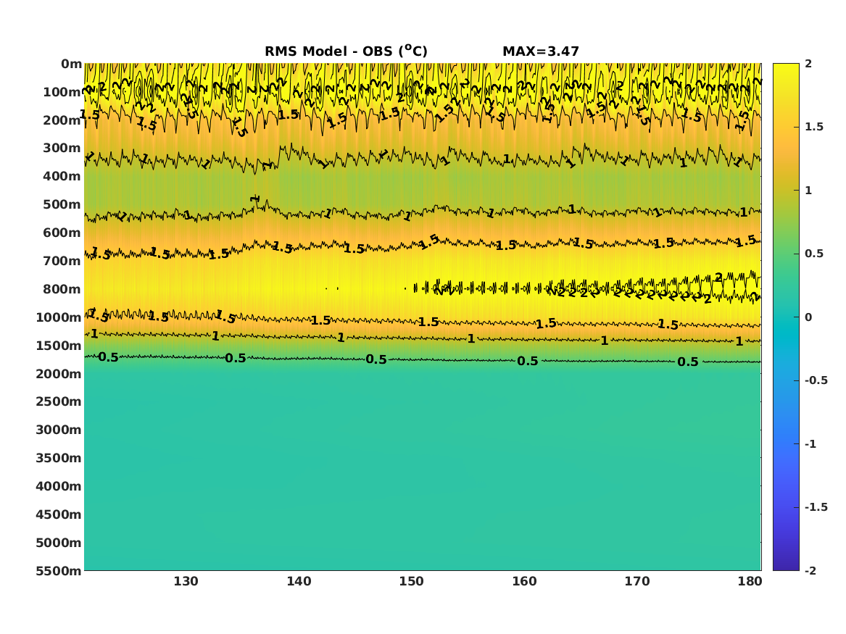Image resolution: width=846 pixels, height=634 pixels.
Task: Click the "130" x-axis tick label
Action: tap(186, 582)
